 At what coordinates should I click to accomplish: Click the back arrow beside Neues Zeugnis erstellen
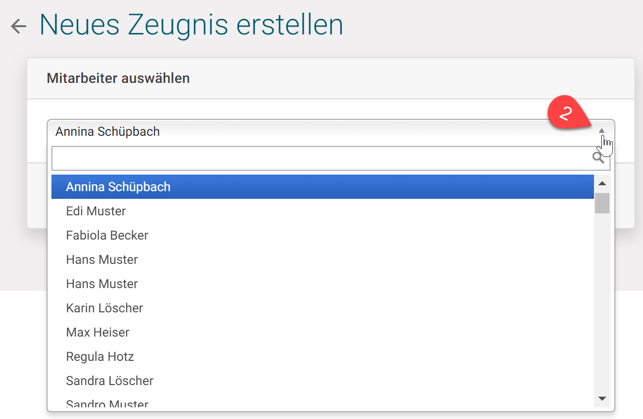pos(18,26)
